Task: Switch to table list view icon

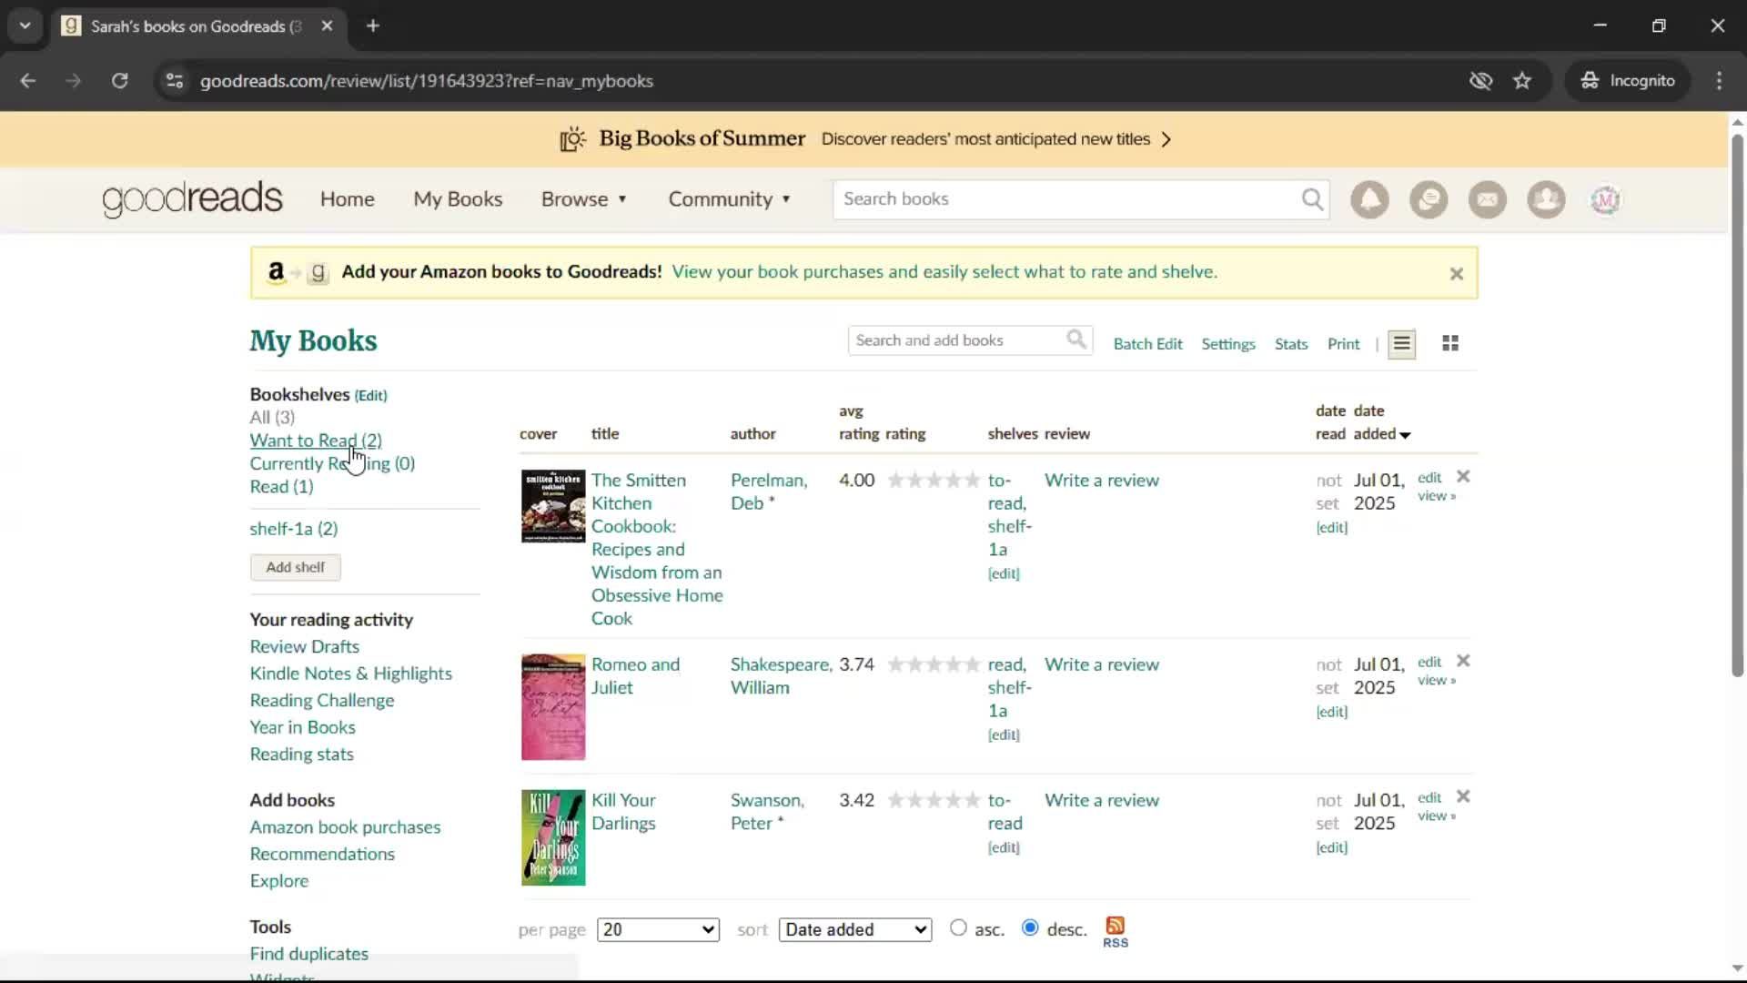Action: click(1401, 344)
